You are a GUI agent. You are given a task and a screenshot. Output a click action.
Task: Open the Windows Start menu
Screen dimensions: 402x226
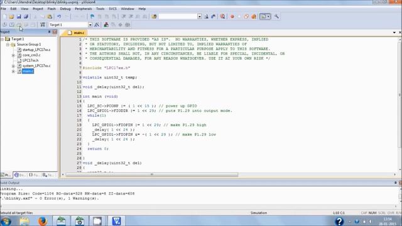point(6,221)
